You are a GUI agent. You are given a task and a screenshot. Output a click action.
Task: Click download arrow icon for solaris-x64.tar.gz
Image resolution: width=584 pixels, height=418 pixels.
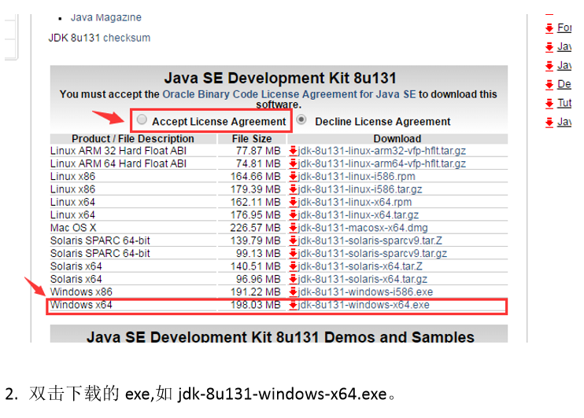(293, 279)
